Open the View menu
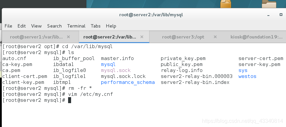286x127 pixels. [x=36, y=26]
